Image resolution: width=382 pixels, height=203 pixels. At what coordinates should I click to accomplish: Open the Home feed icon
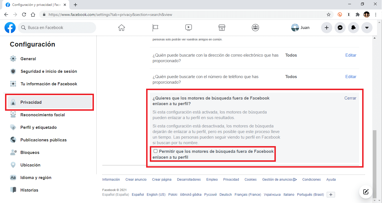121,28
